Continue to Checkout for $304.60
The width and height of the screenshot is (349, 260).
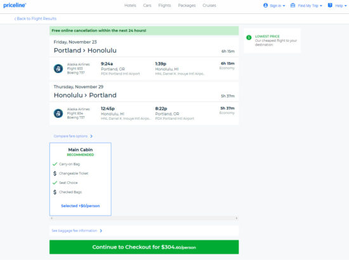[x=144, y=247]
